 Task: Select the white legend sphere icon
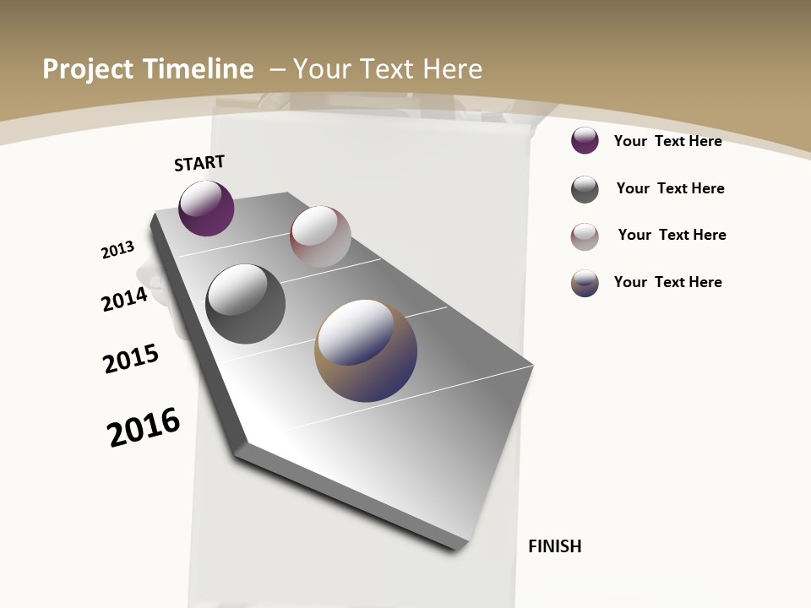(x=584, y=235)
